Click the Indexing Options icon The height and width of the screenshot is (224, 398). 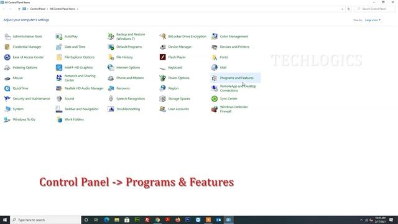click(7, 68)
